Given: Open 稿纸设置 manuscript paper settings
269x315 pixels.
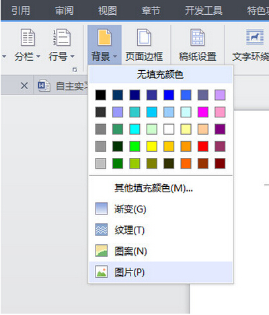Looking at the screenshot, I should point(198,45).
